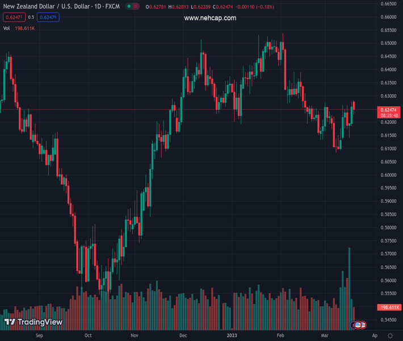Open chart settings gear in bottom corner
Viewport: 403px width, 341px height.
[391, 336]
